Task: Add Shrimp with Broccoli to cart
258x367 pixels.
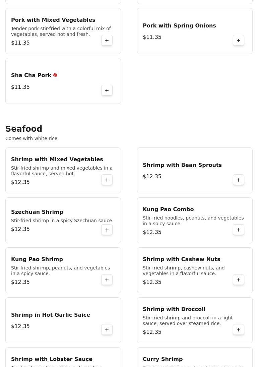Action: pyautogui.click(x=239, y=330)
